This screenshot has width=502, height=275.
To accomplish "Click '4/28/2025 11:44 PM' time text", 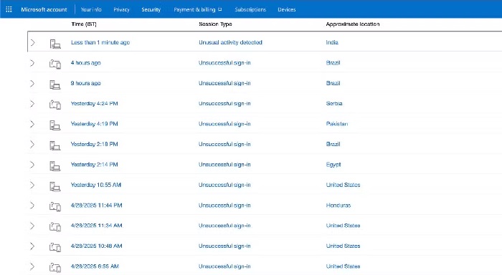I will 96,206.
